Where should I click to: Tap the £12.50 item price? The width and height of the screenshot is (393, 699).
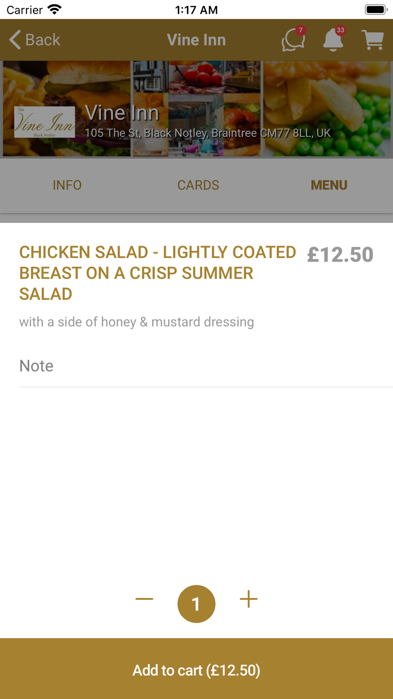pyautogui.click(x=340, y=254)
